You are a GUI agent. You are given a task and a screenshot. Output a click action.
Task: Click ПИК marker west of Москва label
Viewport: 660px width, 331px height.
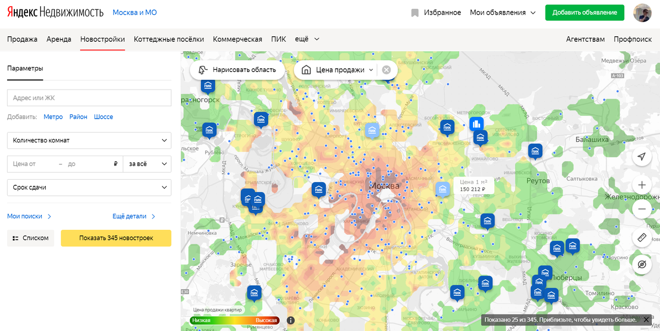coord(318,190)
